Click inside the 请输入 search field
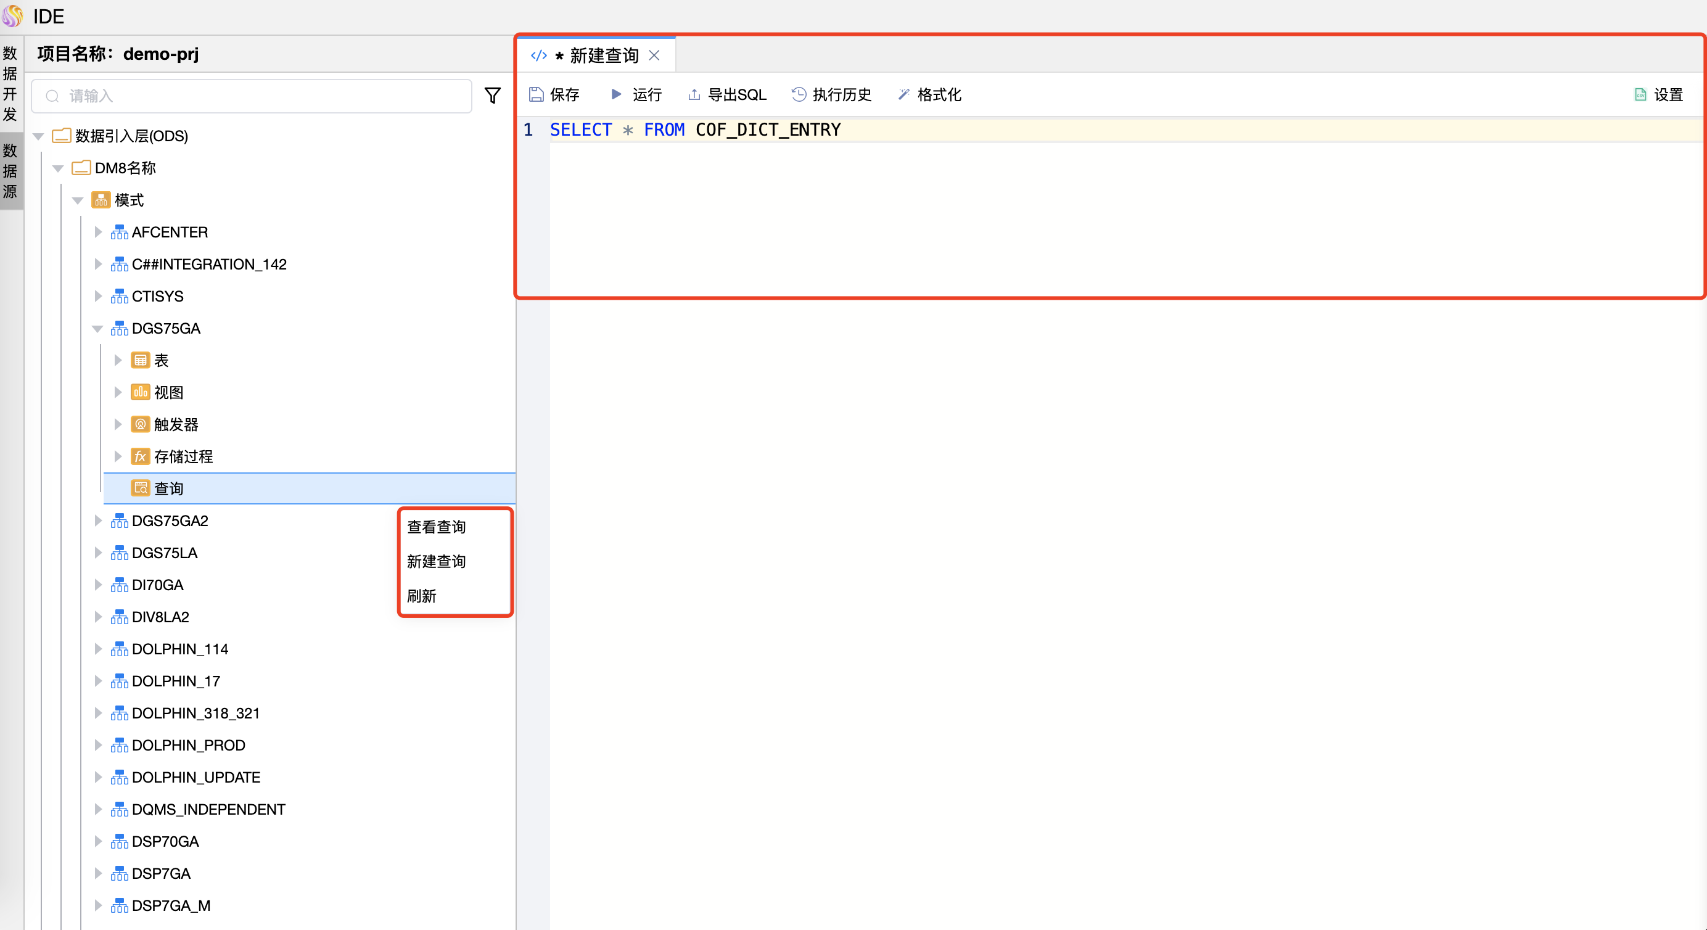The image size is (1707, 930). click(x=252, y=96)
